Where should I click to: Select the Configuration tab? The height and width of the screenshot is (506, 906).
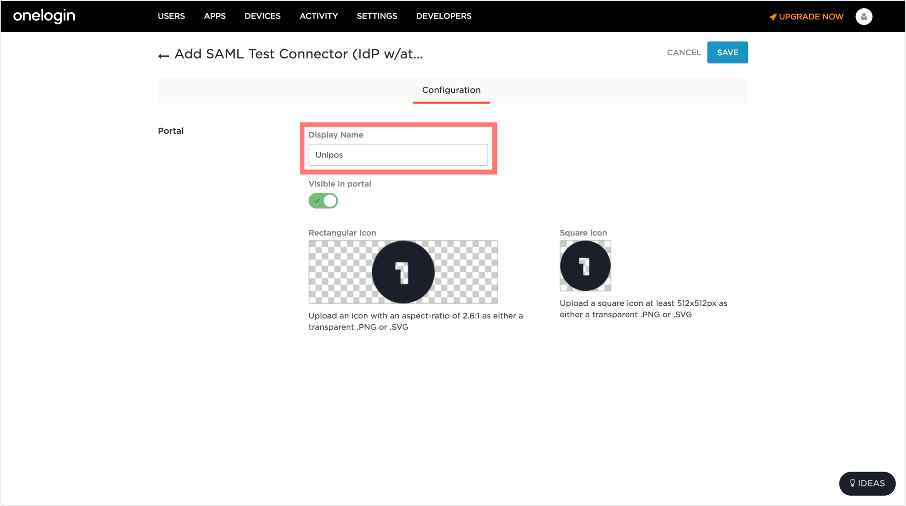pos(451,90)
